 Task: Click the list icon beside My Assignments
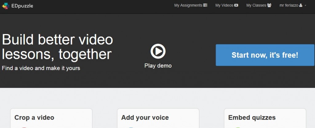[x=205, y=5]
